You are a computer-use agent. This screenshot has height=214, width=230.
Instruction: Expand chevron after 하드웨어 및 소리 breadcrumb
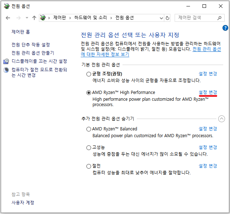(111, 18)
